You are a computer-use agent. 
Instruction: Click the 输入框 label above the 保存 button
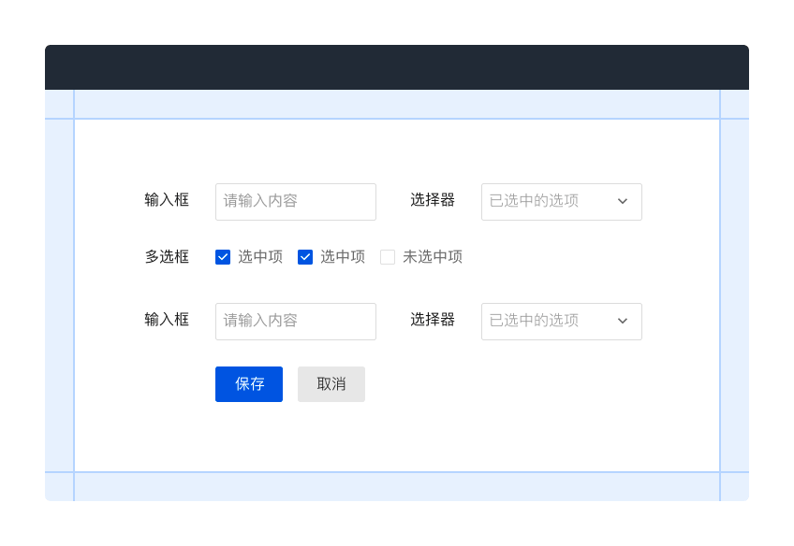(167, 320)
